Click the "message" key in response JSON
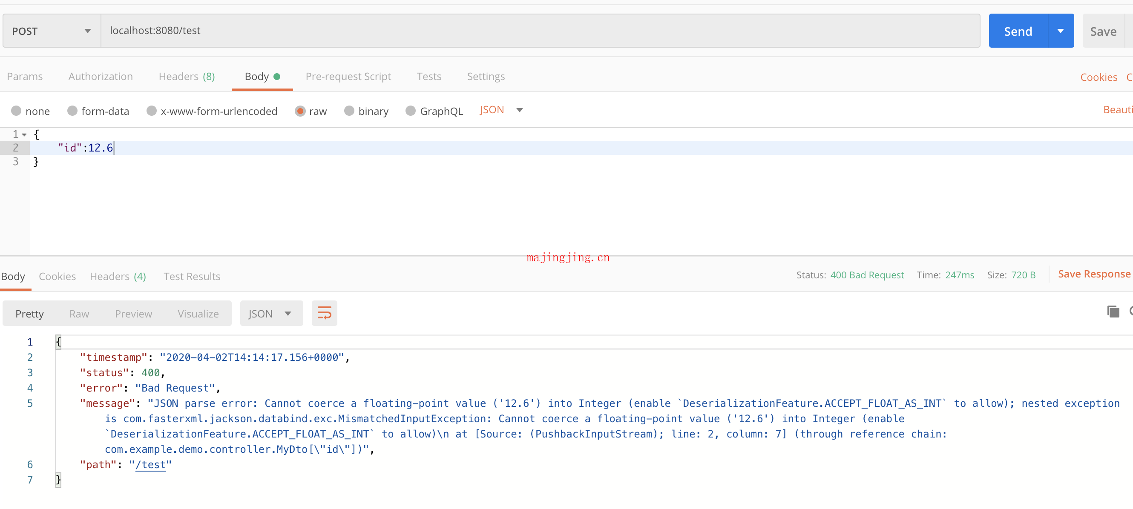 pyautogui.click(x=107, y=403)
